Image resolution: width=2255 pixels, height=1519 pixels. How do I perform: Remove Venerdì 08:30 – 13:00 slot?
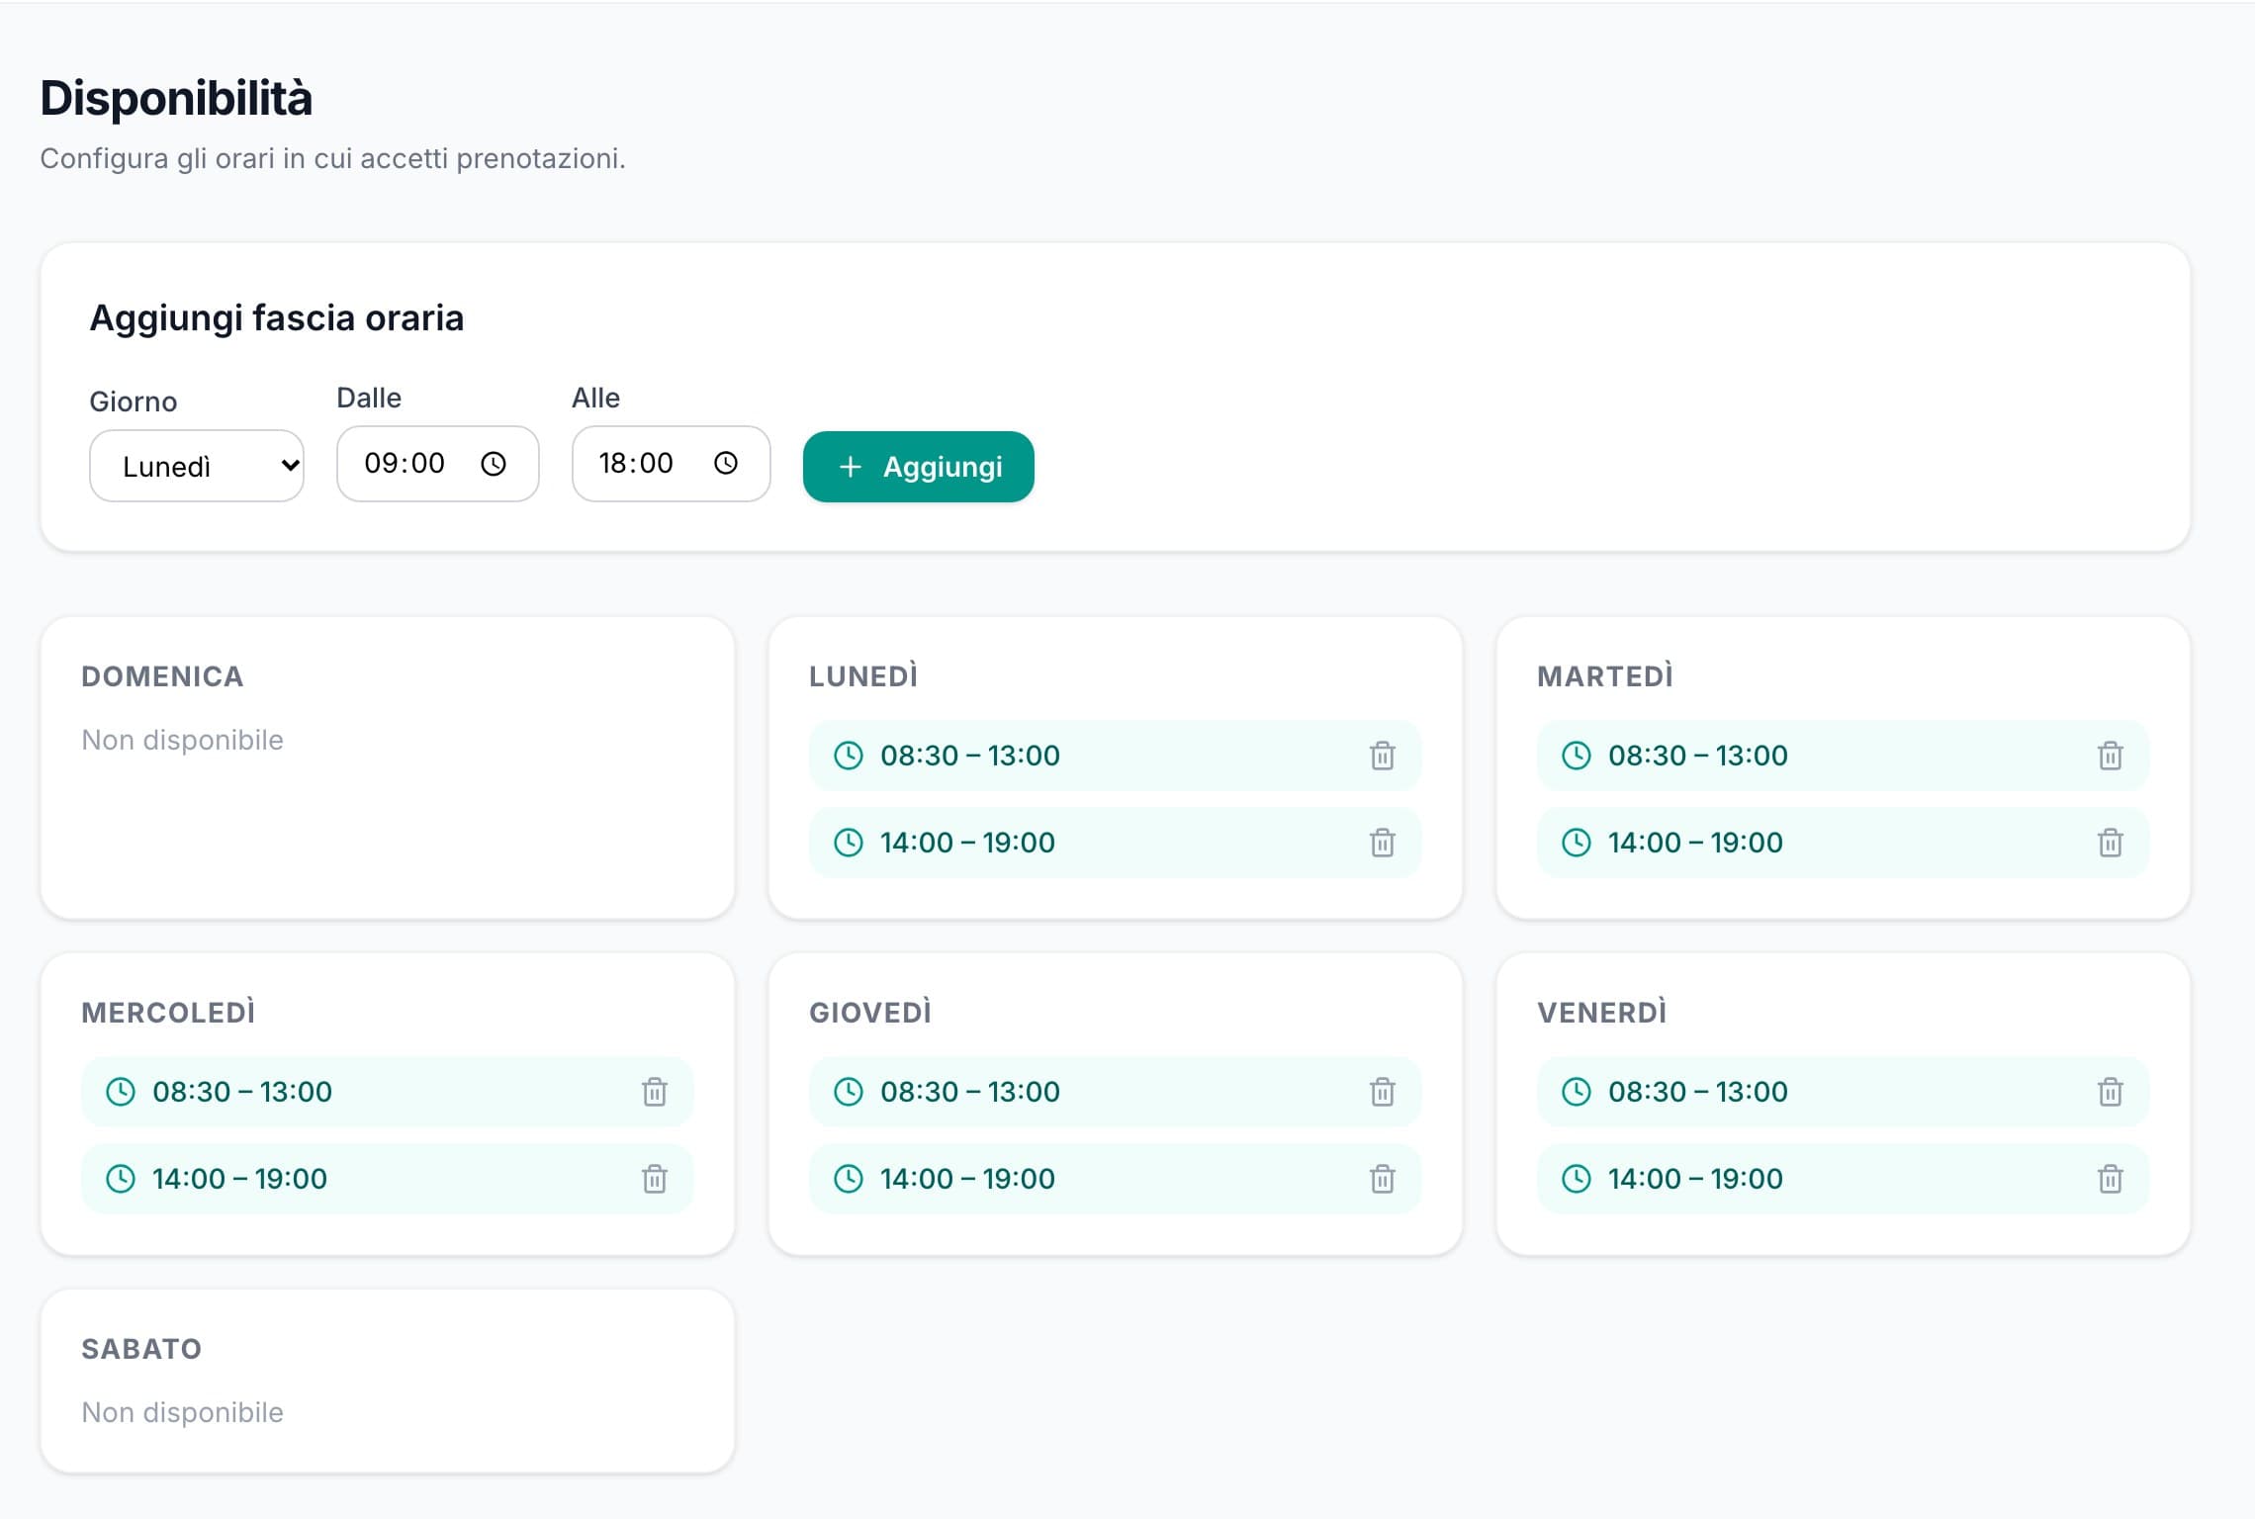coord(2110,1092)
